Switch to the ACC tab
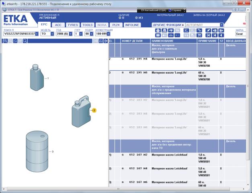This screenshot has width=252, height=193. (x=58, y=25)
